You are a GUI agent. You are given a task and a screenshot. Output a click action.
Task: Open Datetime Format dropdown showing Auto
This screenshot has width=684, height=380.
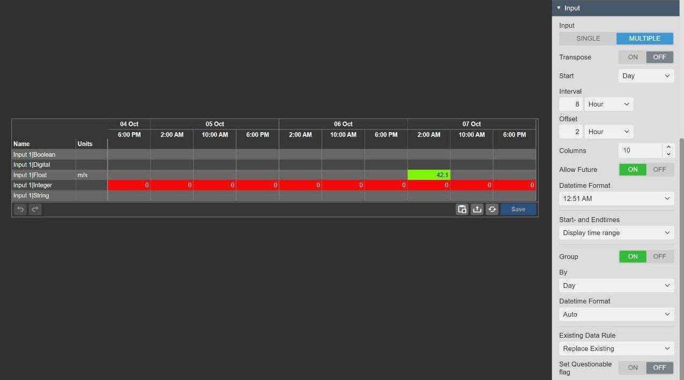[x=616, y=315]
